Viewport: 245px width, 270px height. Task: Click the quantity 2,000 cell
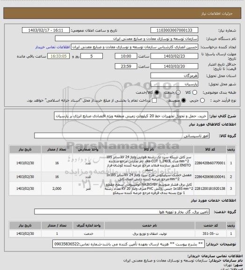point(57,188)
